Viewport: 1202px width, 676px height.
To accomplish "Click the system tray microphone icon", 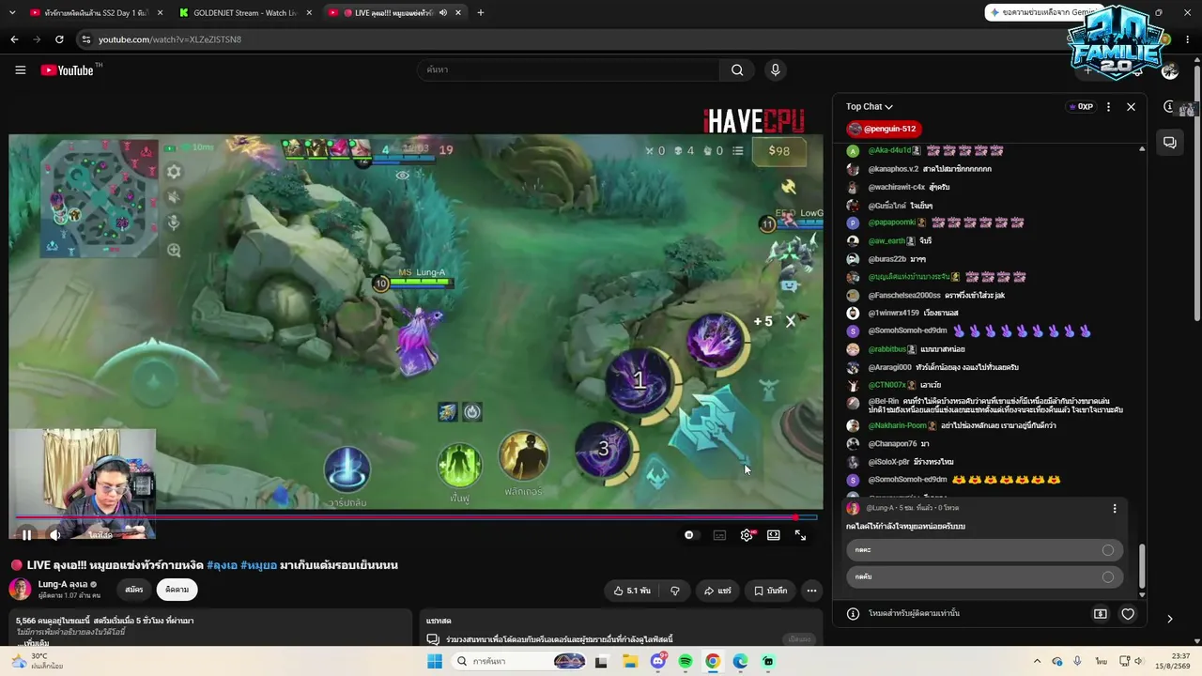I will [1077, 662].
